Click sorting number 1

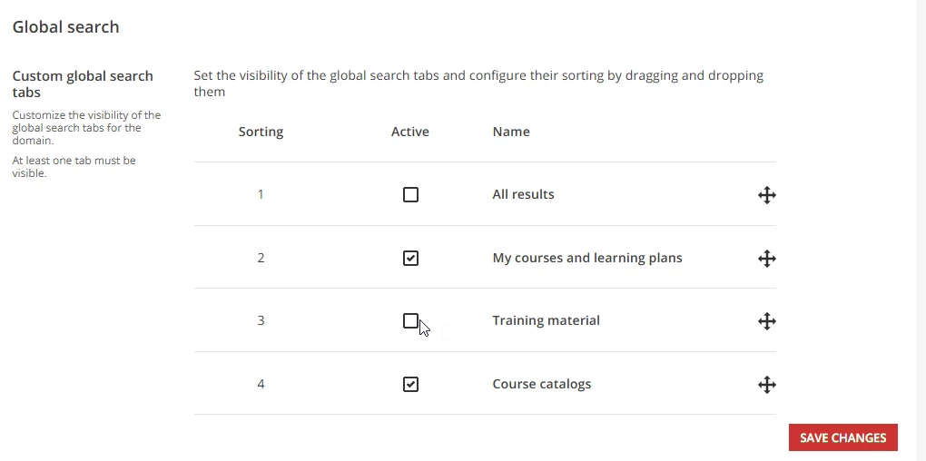coord(261,194)
